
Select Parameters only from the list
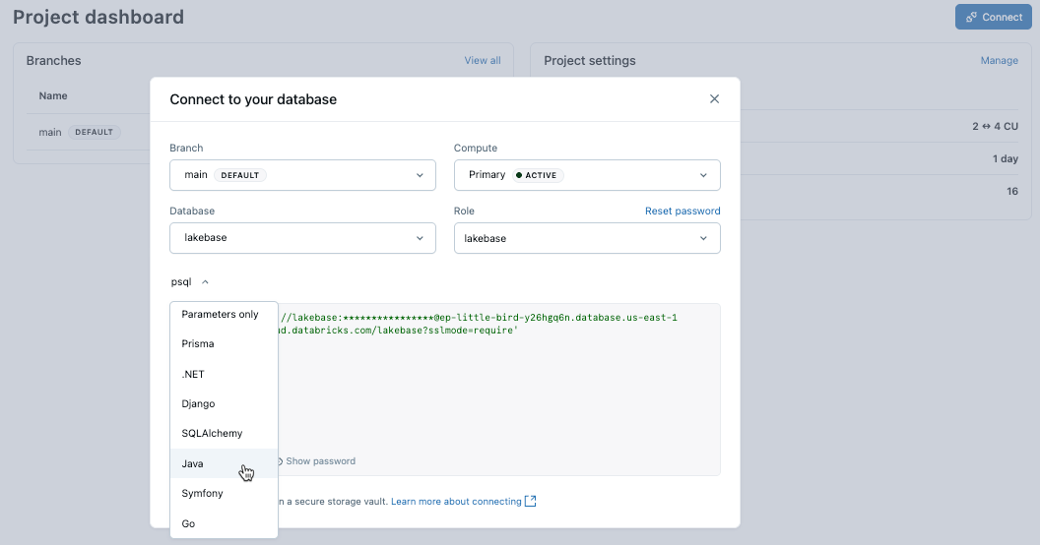[221, 315]
